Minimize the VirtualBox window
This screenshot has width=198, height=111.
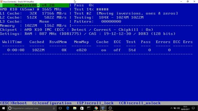(x=181, y=2)
